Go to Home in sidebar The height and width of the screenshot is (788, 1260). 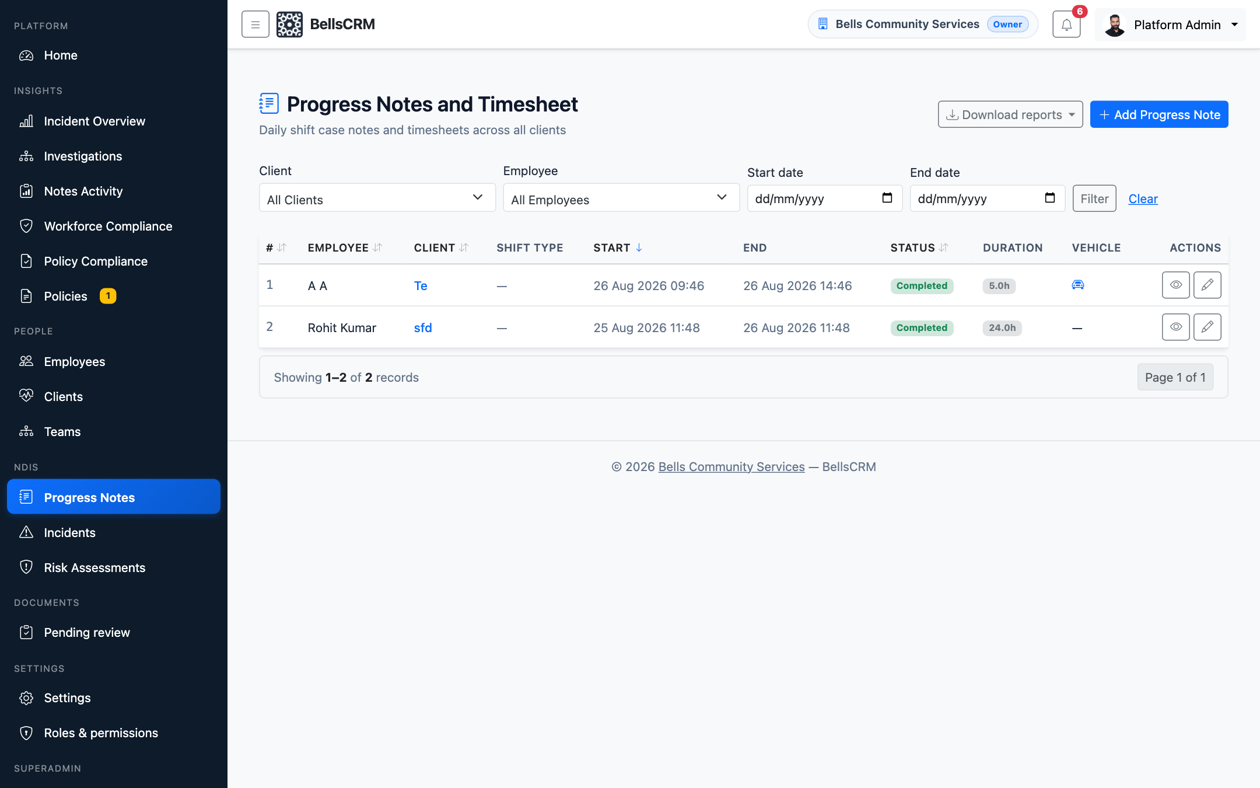114,55
